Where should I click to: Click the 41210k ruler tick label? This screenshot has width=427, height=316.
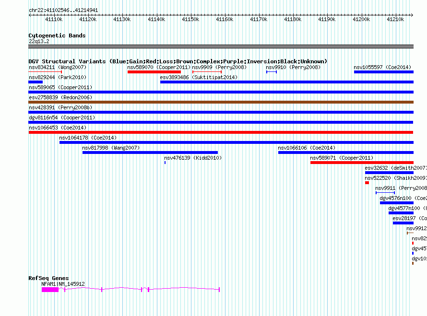click(x=395, y=19)
